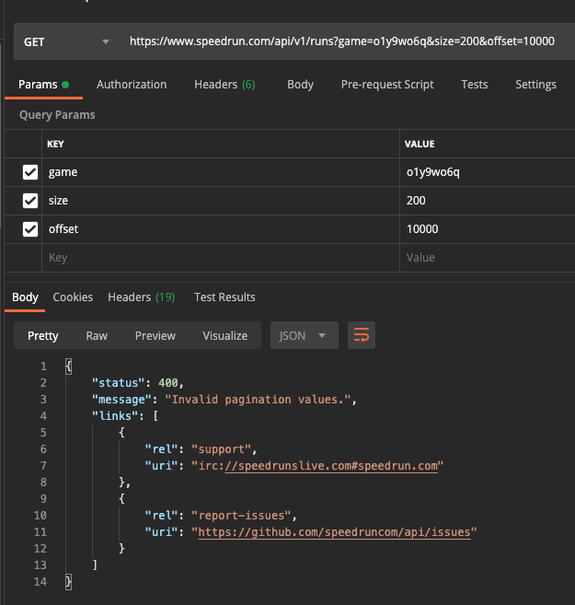Click the Query Params heading
Image resolution: width=575 pixels, height=605 pixels.
(x=57, y=114)
